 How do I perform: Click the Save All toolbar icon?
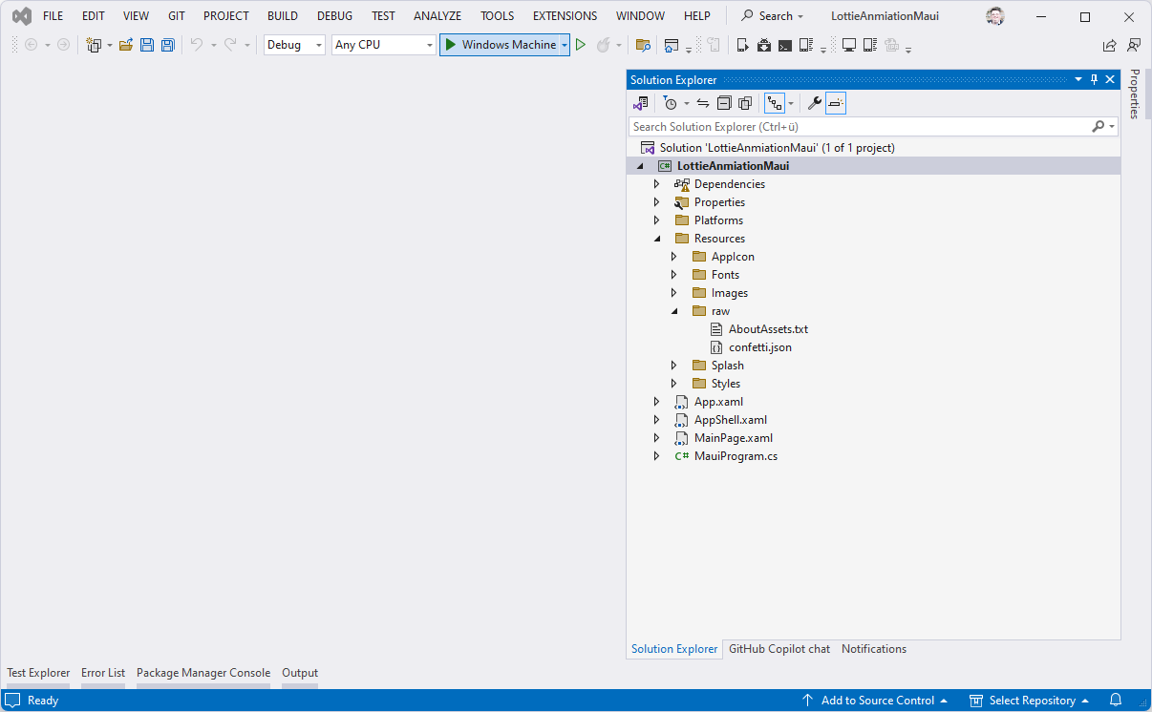pos(168,45)
